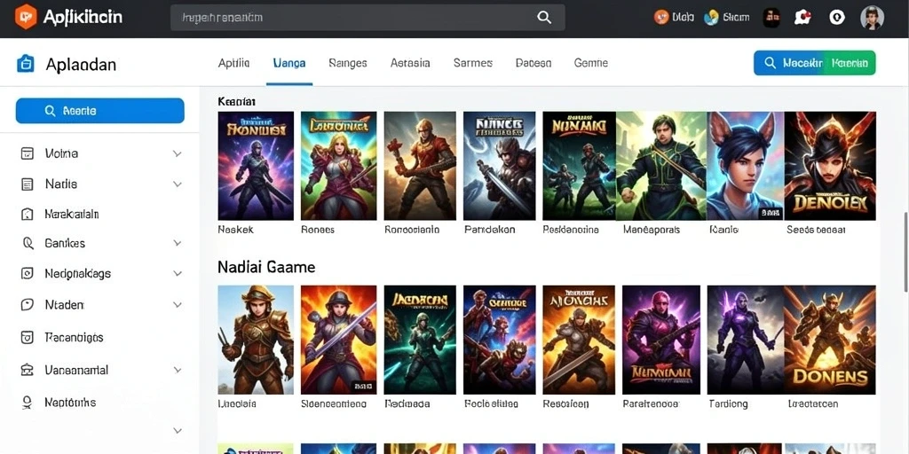
Task: Open the Sarmes tab
Action: [x=473, y=63]
